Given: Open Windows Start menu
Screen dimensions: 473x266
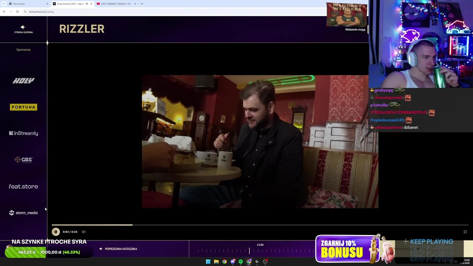Looking at the screenshot, I should point(208,262).
